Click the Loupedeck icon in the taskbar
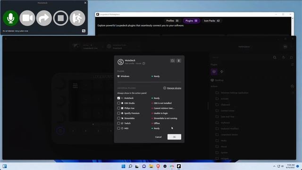 [179, 166]
